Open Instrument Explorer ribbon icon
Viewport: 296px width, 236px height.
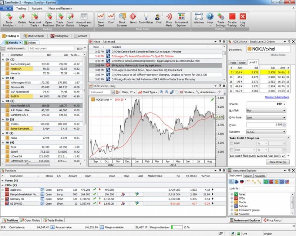tap(181, 20)
